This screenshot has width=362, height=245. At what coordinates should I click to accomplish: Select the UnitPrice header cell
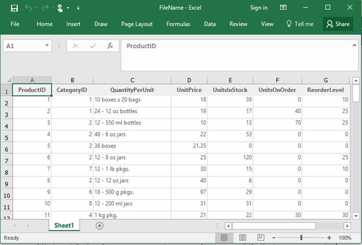(189, 90)
